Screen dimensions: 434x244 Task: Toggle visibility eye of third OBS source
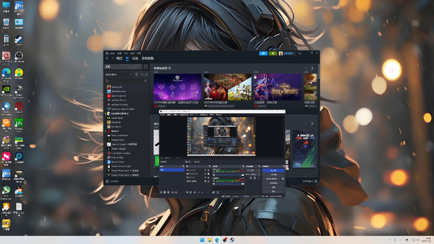point(206,178)
